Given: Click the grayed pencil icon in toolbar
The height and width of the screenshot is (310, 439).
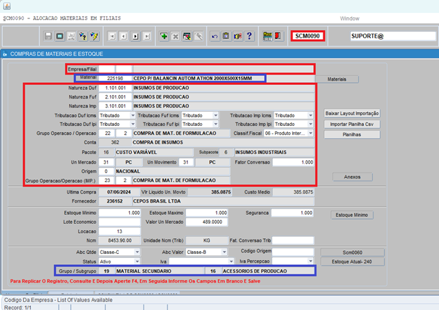Looking at the screenshot, I should [198, 36].
